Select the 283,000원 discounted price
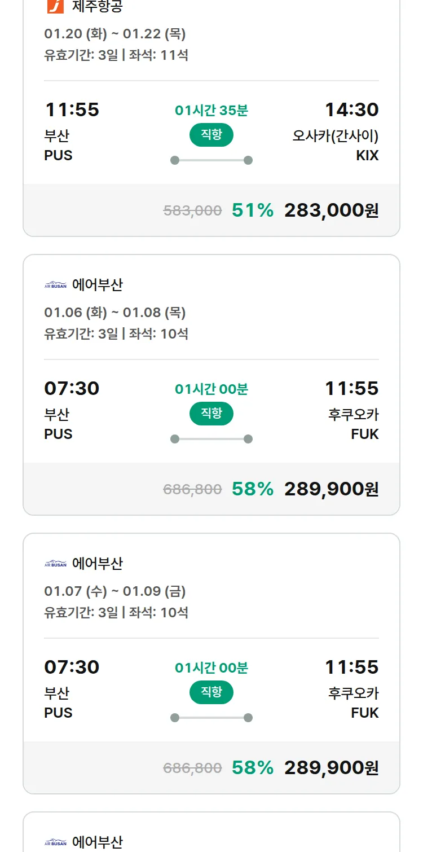Image resolution: width=423 pixels, height=852 pixels. point(331,210)
